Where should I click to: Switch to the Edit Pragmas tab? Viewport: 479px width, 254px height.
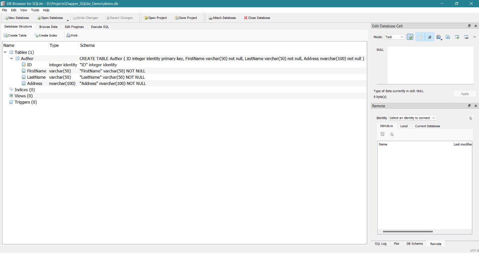[x=74, y=27]
